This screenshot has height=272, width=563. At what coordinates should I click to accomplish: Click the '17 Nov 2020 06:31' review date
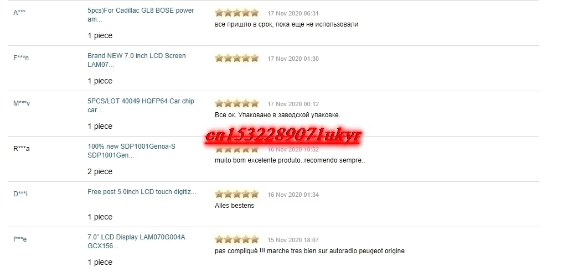(293, 13)
